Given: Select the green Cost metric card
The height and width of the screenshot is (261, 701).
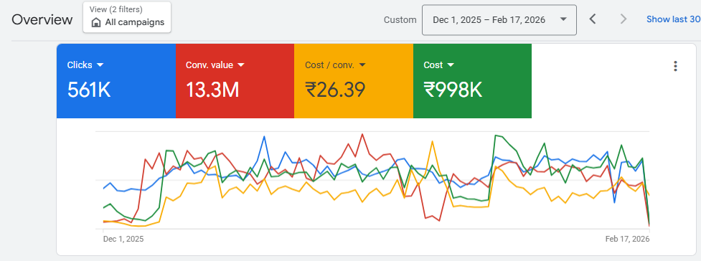Looking at the screenshot, I should [x=473, y=81].
